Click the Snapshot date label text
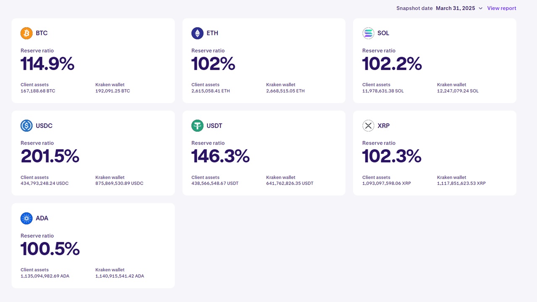537x302 pixels. click(x=414, y=8)
